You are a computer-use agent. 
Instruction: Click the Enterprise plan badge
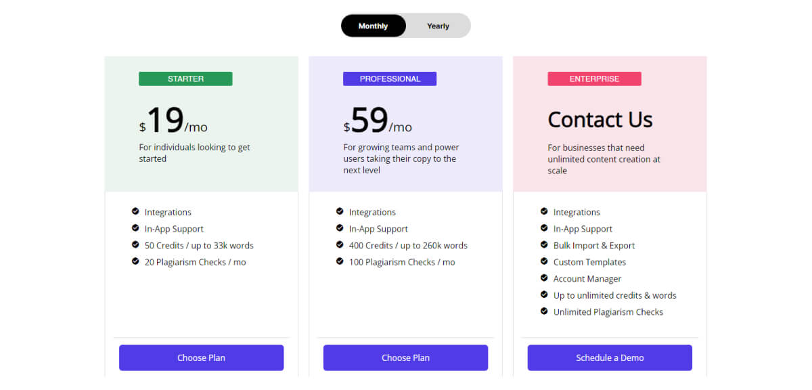click(594, 79)
